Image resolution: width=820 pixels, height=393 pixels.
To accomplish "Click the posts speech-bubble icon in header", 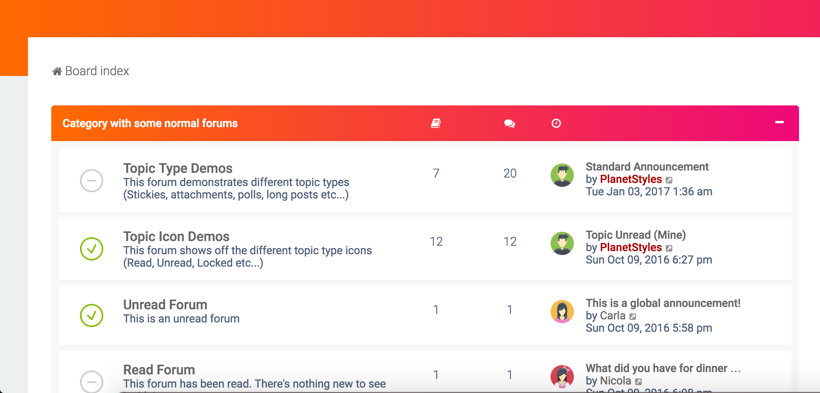I will [509, 124].
